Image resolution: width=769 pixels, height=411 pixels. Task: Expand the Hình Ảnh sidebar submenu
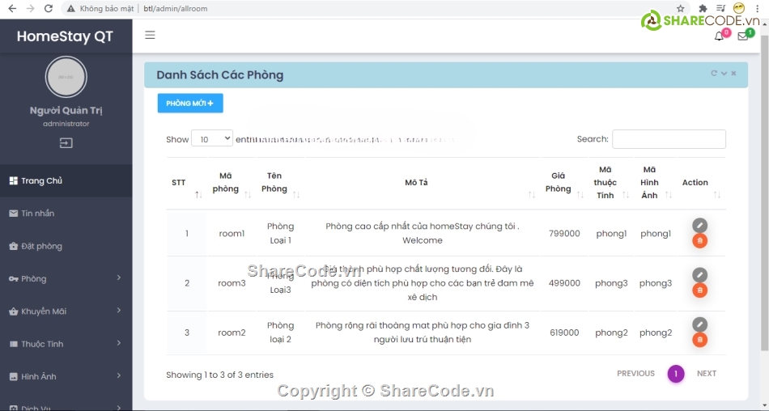66,377
